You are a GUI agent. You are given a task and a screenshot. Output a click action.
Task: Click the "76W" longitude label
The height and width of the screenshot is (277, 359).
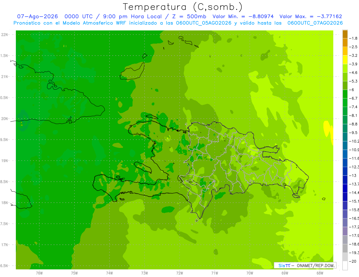39,273
